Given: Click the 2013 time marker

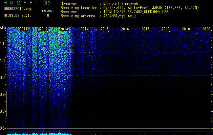Looking at the screenshot, I should pyautogui.click(x=64, y=29).
